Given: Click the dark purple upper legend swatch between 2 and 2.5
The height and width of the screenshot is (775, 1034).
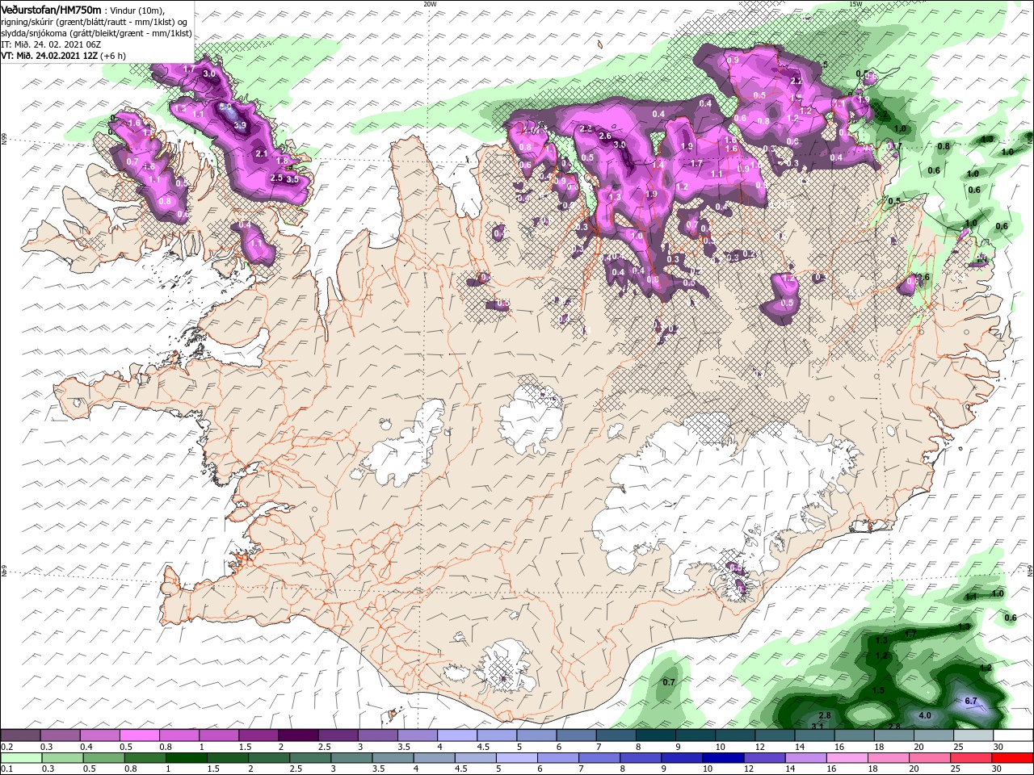Looking at the screenshot, I should coord(297,735).
